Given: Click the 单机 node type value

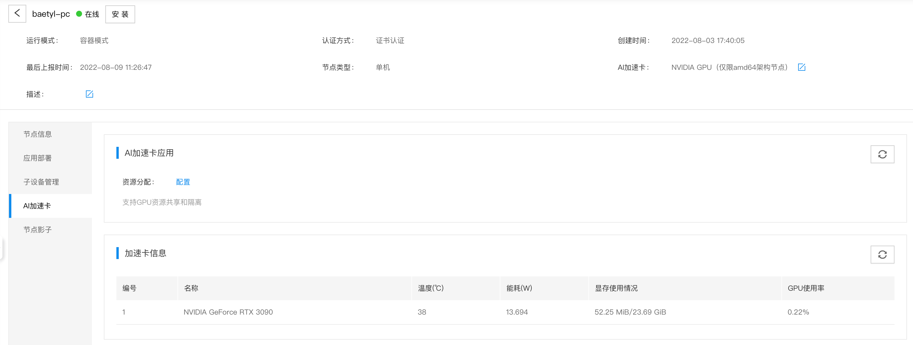Looking at the screenshot, I should 383,67.
